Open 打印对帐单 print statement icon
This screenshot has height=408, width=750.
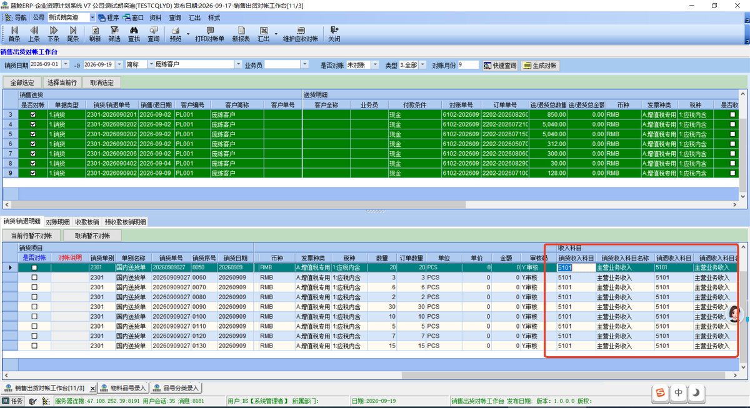coord(209,34)
